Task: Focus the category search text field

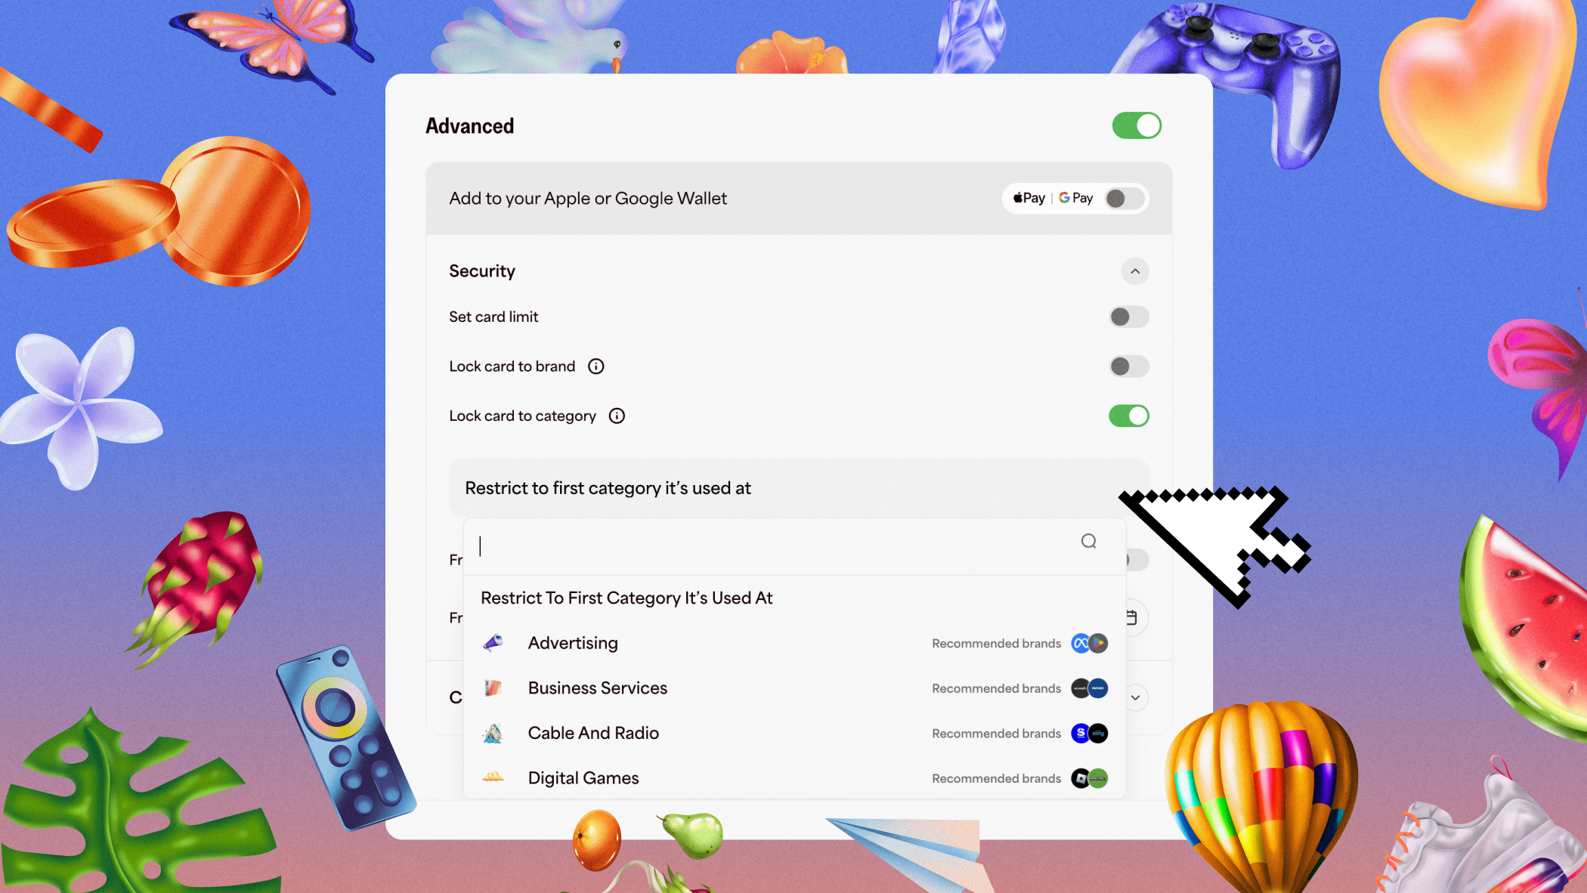Action: pos(771,545)
